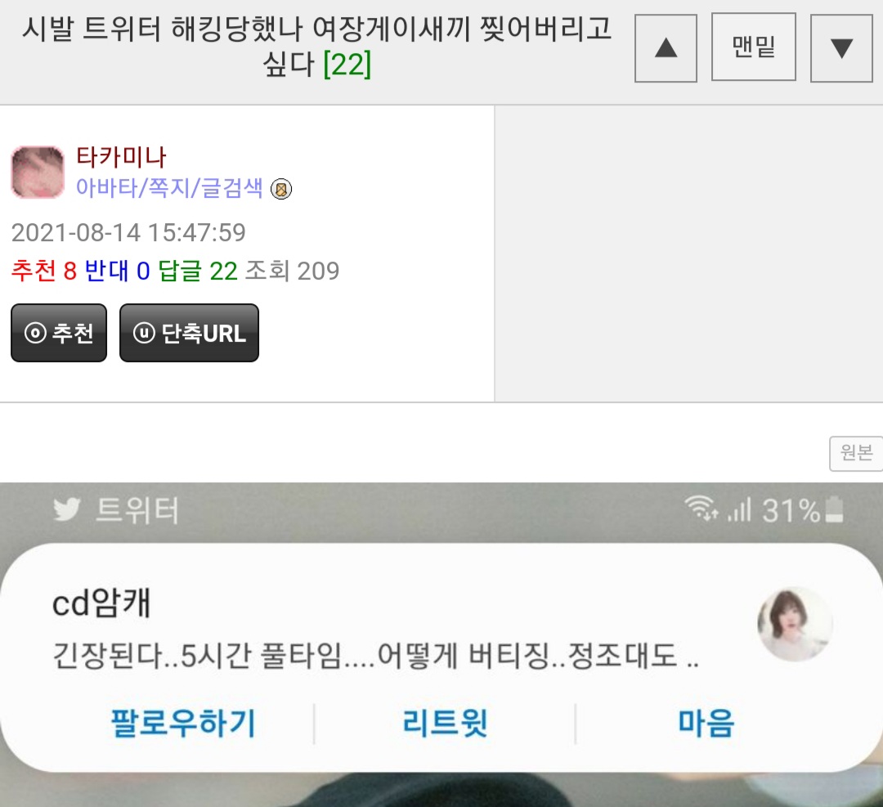883x807 pixels.
Task: Tap the WiFi status icon
Action: (701, 508)
